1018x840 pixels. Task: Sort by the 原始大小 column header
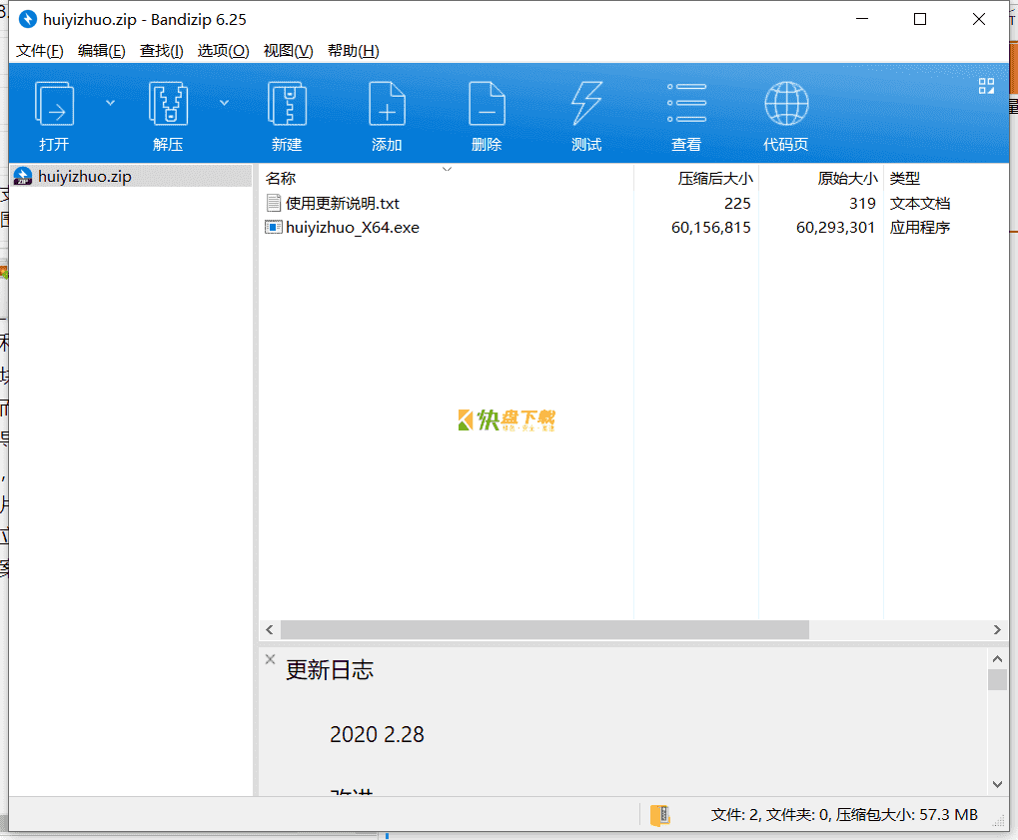click(x=847, y=178)
